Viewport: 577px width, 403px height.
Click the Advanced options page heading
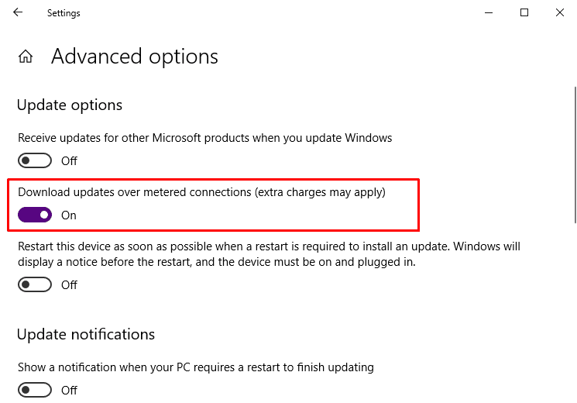tap(135, 57)
